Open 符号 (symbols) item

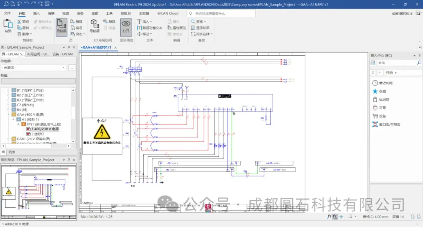pyautogui.click(x=379, y=108)
